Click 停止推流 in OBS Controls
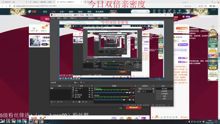Screen dimensions: 220x124 pyautogui.click(x=164, y=89)
